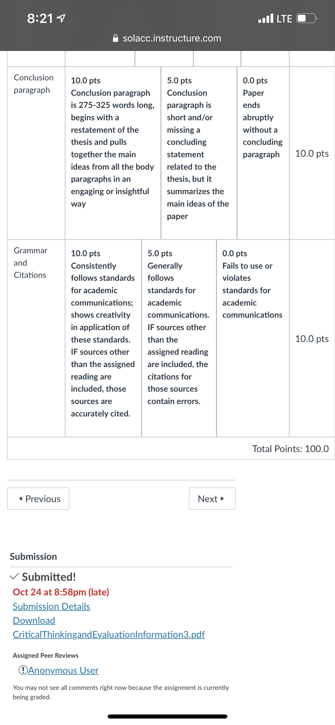This screenshot has width=335, height=725.
Task: Click the peer review warning icon
Action: tap(23, 670)
